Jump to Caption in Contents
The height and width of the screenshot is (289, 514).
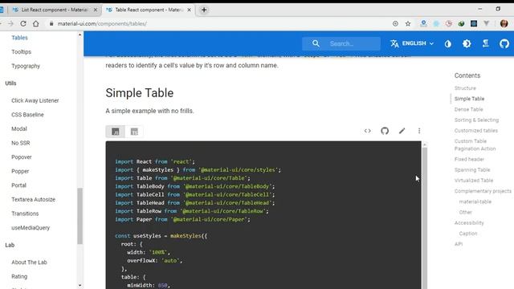(x=468, y=234)
